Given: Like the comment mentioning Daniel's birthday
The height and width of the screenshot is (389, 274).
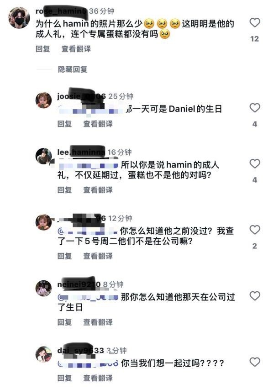Looking at the screenshot, I should 255,108.
